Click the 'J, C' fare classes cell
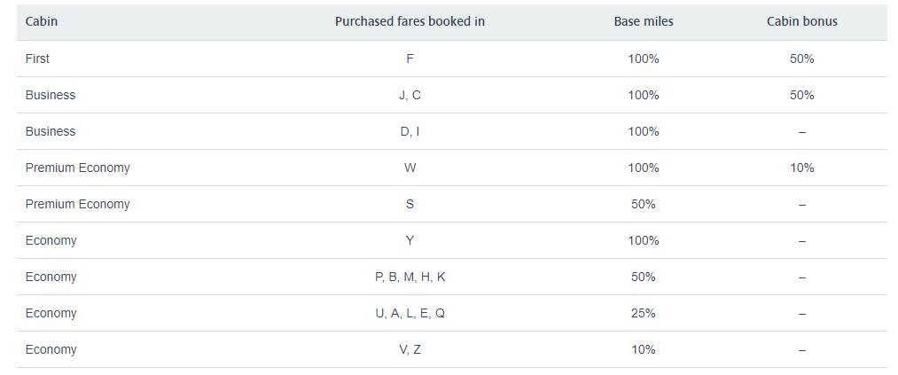 [x=410, y=95]
